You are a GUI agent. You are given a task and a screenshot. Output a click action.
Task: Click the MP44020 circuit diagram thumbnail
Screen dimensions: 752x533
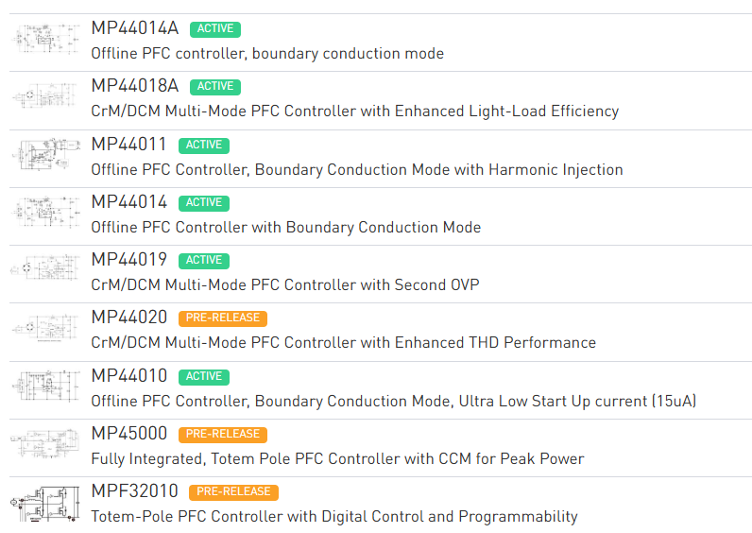click(46, 329)
